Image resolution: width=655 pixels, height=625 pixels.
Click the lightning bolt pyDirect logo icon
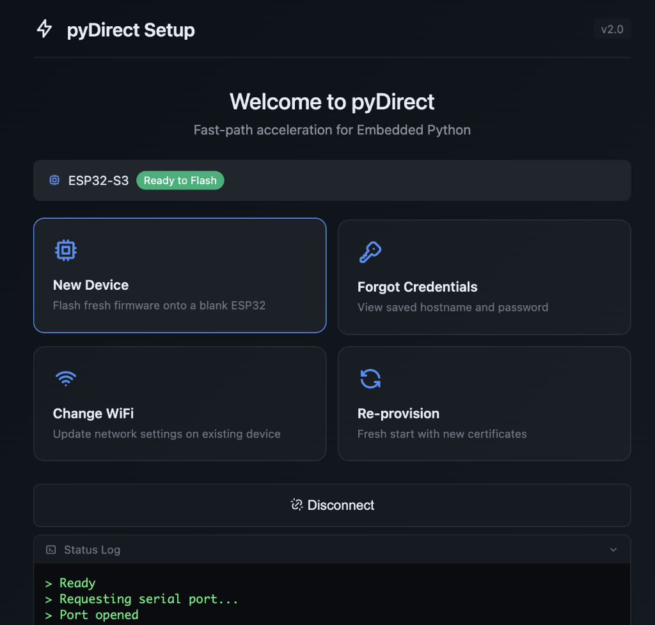click(x=44, y=29)
